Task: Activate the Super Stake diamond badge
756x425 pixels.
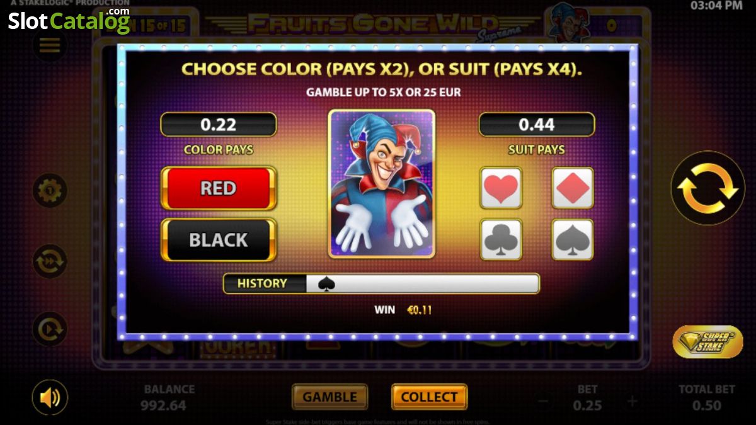Action: click(x=707, y=341)
